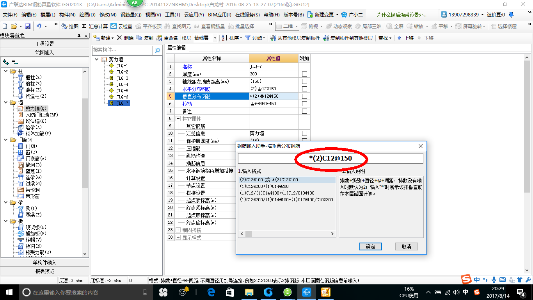Toggle 附加 checkbox for 轴线距左墙皮距离 row

point(304,81)
